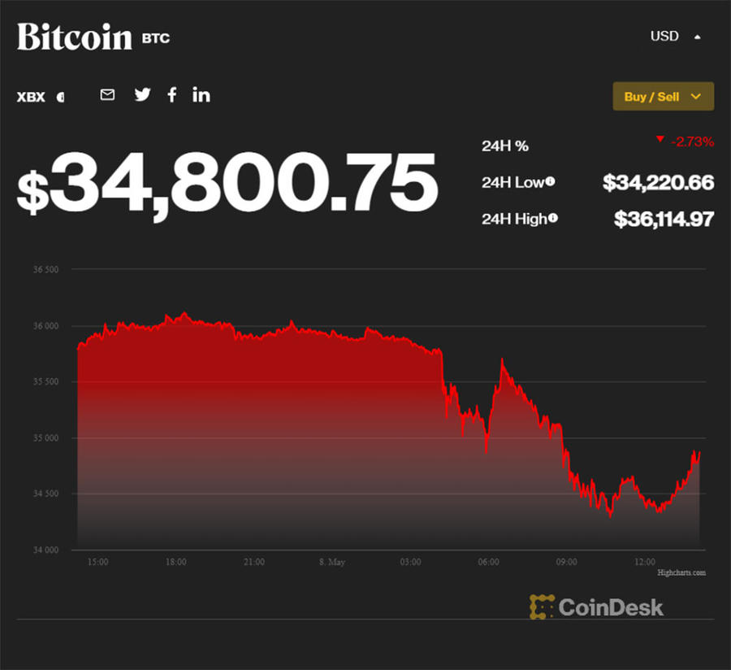Click the icon next to XBX label
Screen dimensions: 731x670
[x=58, y=97]
